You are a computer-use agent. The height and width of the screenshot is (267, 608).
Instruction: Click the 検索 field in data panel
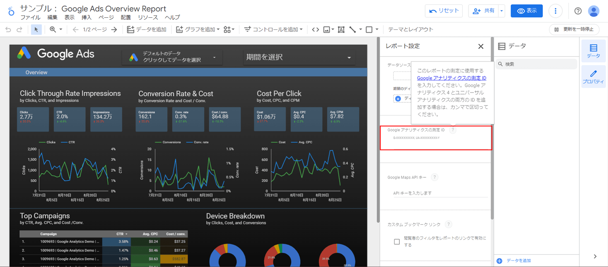point(536,64)
